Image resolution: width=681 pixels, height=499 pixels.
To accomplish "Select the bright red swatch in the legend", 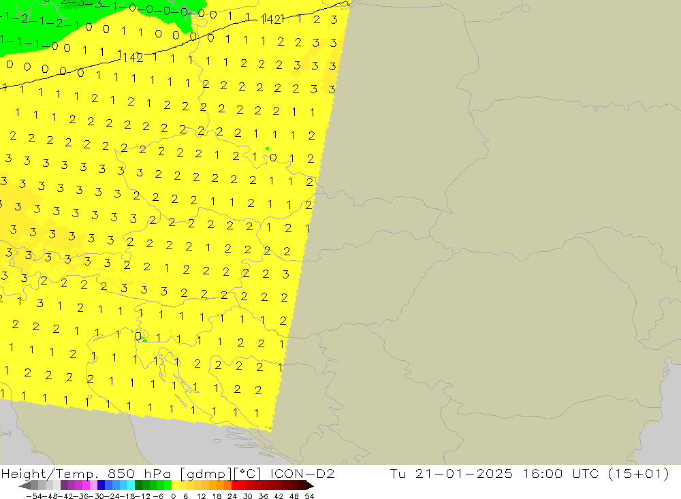I will [x=235, y=485].
